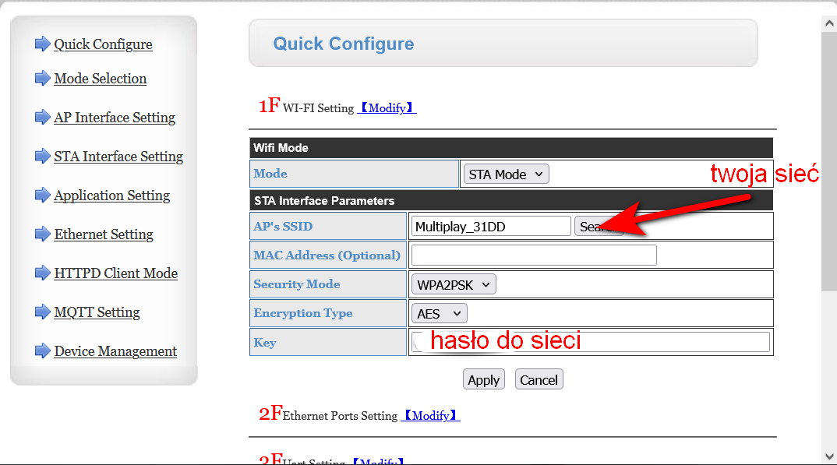Image resolution: width=837 pixels, height=465 pixels.
Task: Click arrow icon beside MQTT Setting
Action: coord(42,312)
